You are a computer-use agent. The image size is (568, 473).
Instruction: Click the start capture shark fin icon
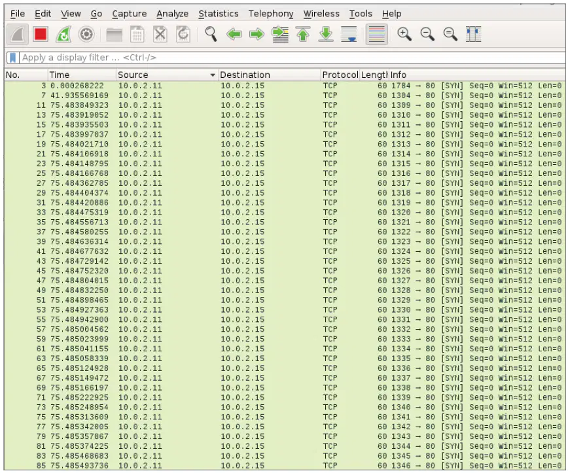click(18, 35)
